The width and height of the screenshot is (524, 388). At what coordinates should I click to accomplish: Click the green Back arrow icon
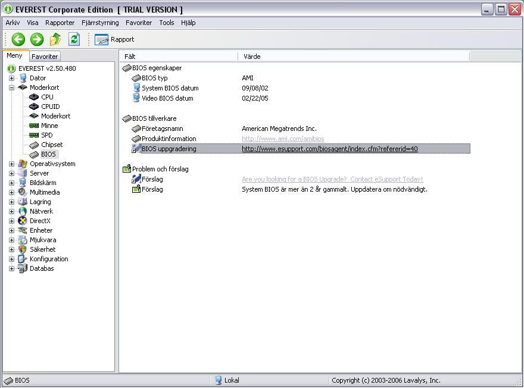[18, 39]
